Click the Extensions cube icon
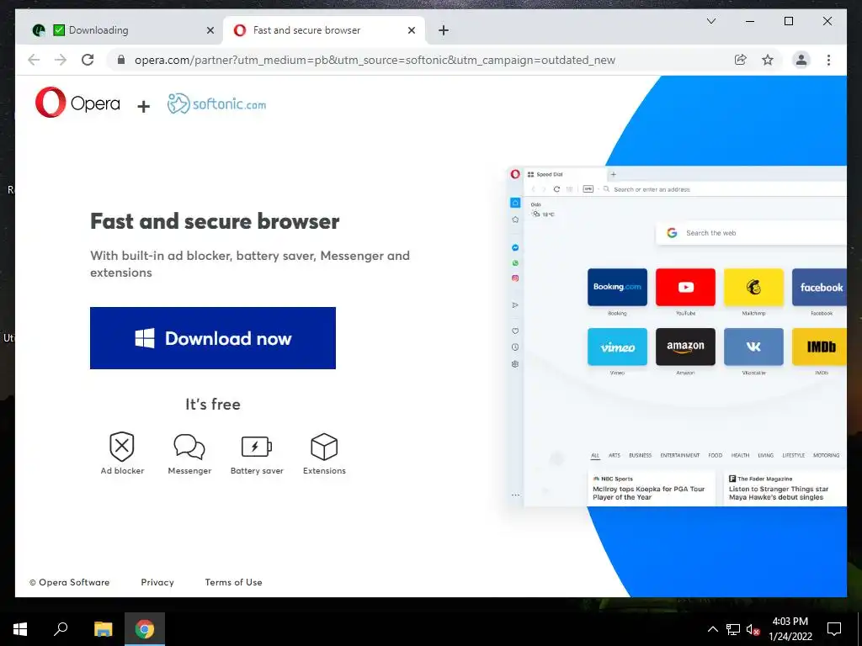The width and height of the screenshot is (862, 646). [324, 447]
